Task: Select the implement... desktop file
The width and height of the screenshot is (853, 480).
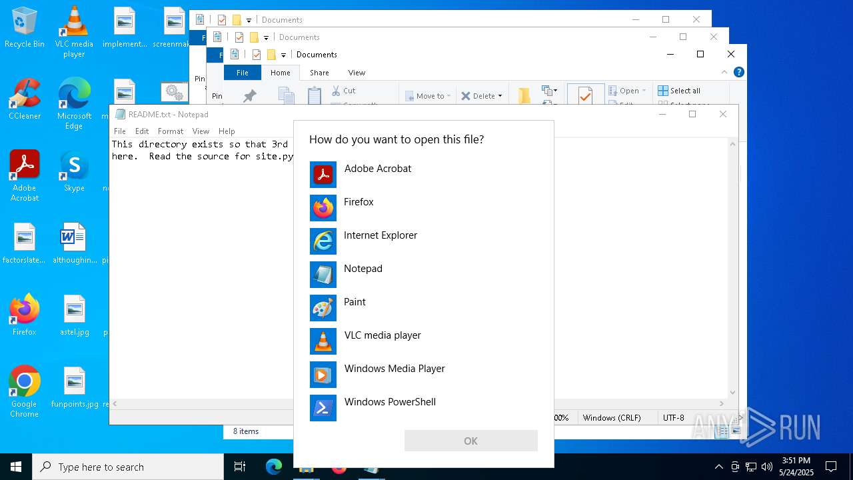Action: (125, 28)
